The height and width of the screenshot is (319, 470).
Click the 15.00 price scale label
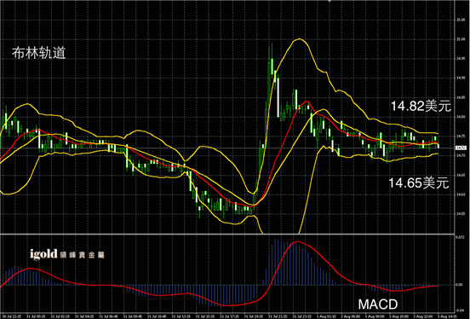coord(461,39)
